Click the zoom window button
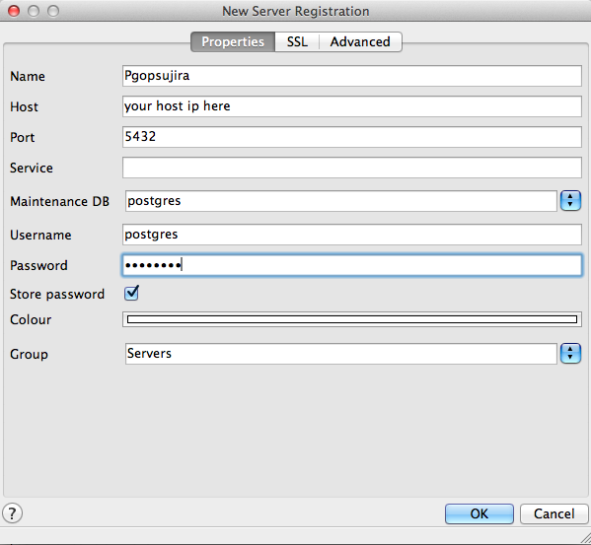Image resolution: width=591 pixels, height=545 pixels. [53, 11]
